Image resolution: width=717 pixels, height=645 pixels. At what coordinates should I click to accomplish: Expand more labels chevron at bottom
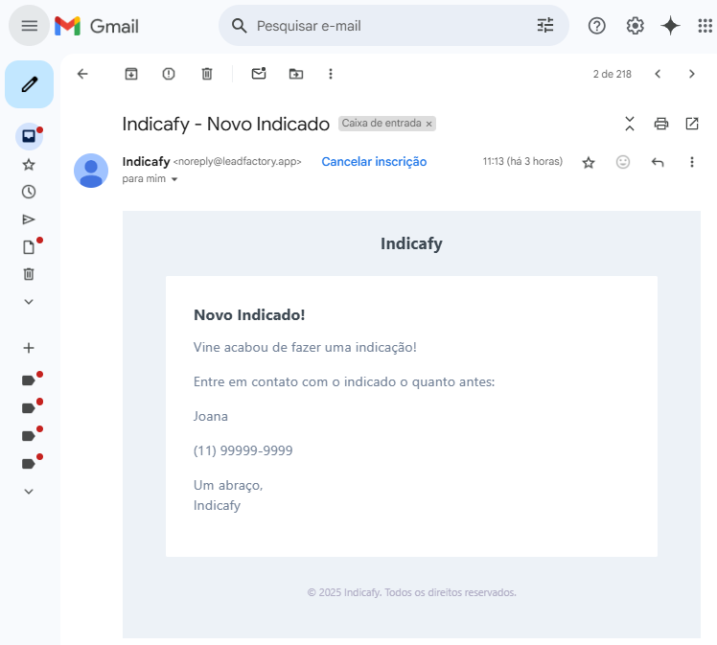tap(29, 492)
